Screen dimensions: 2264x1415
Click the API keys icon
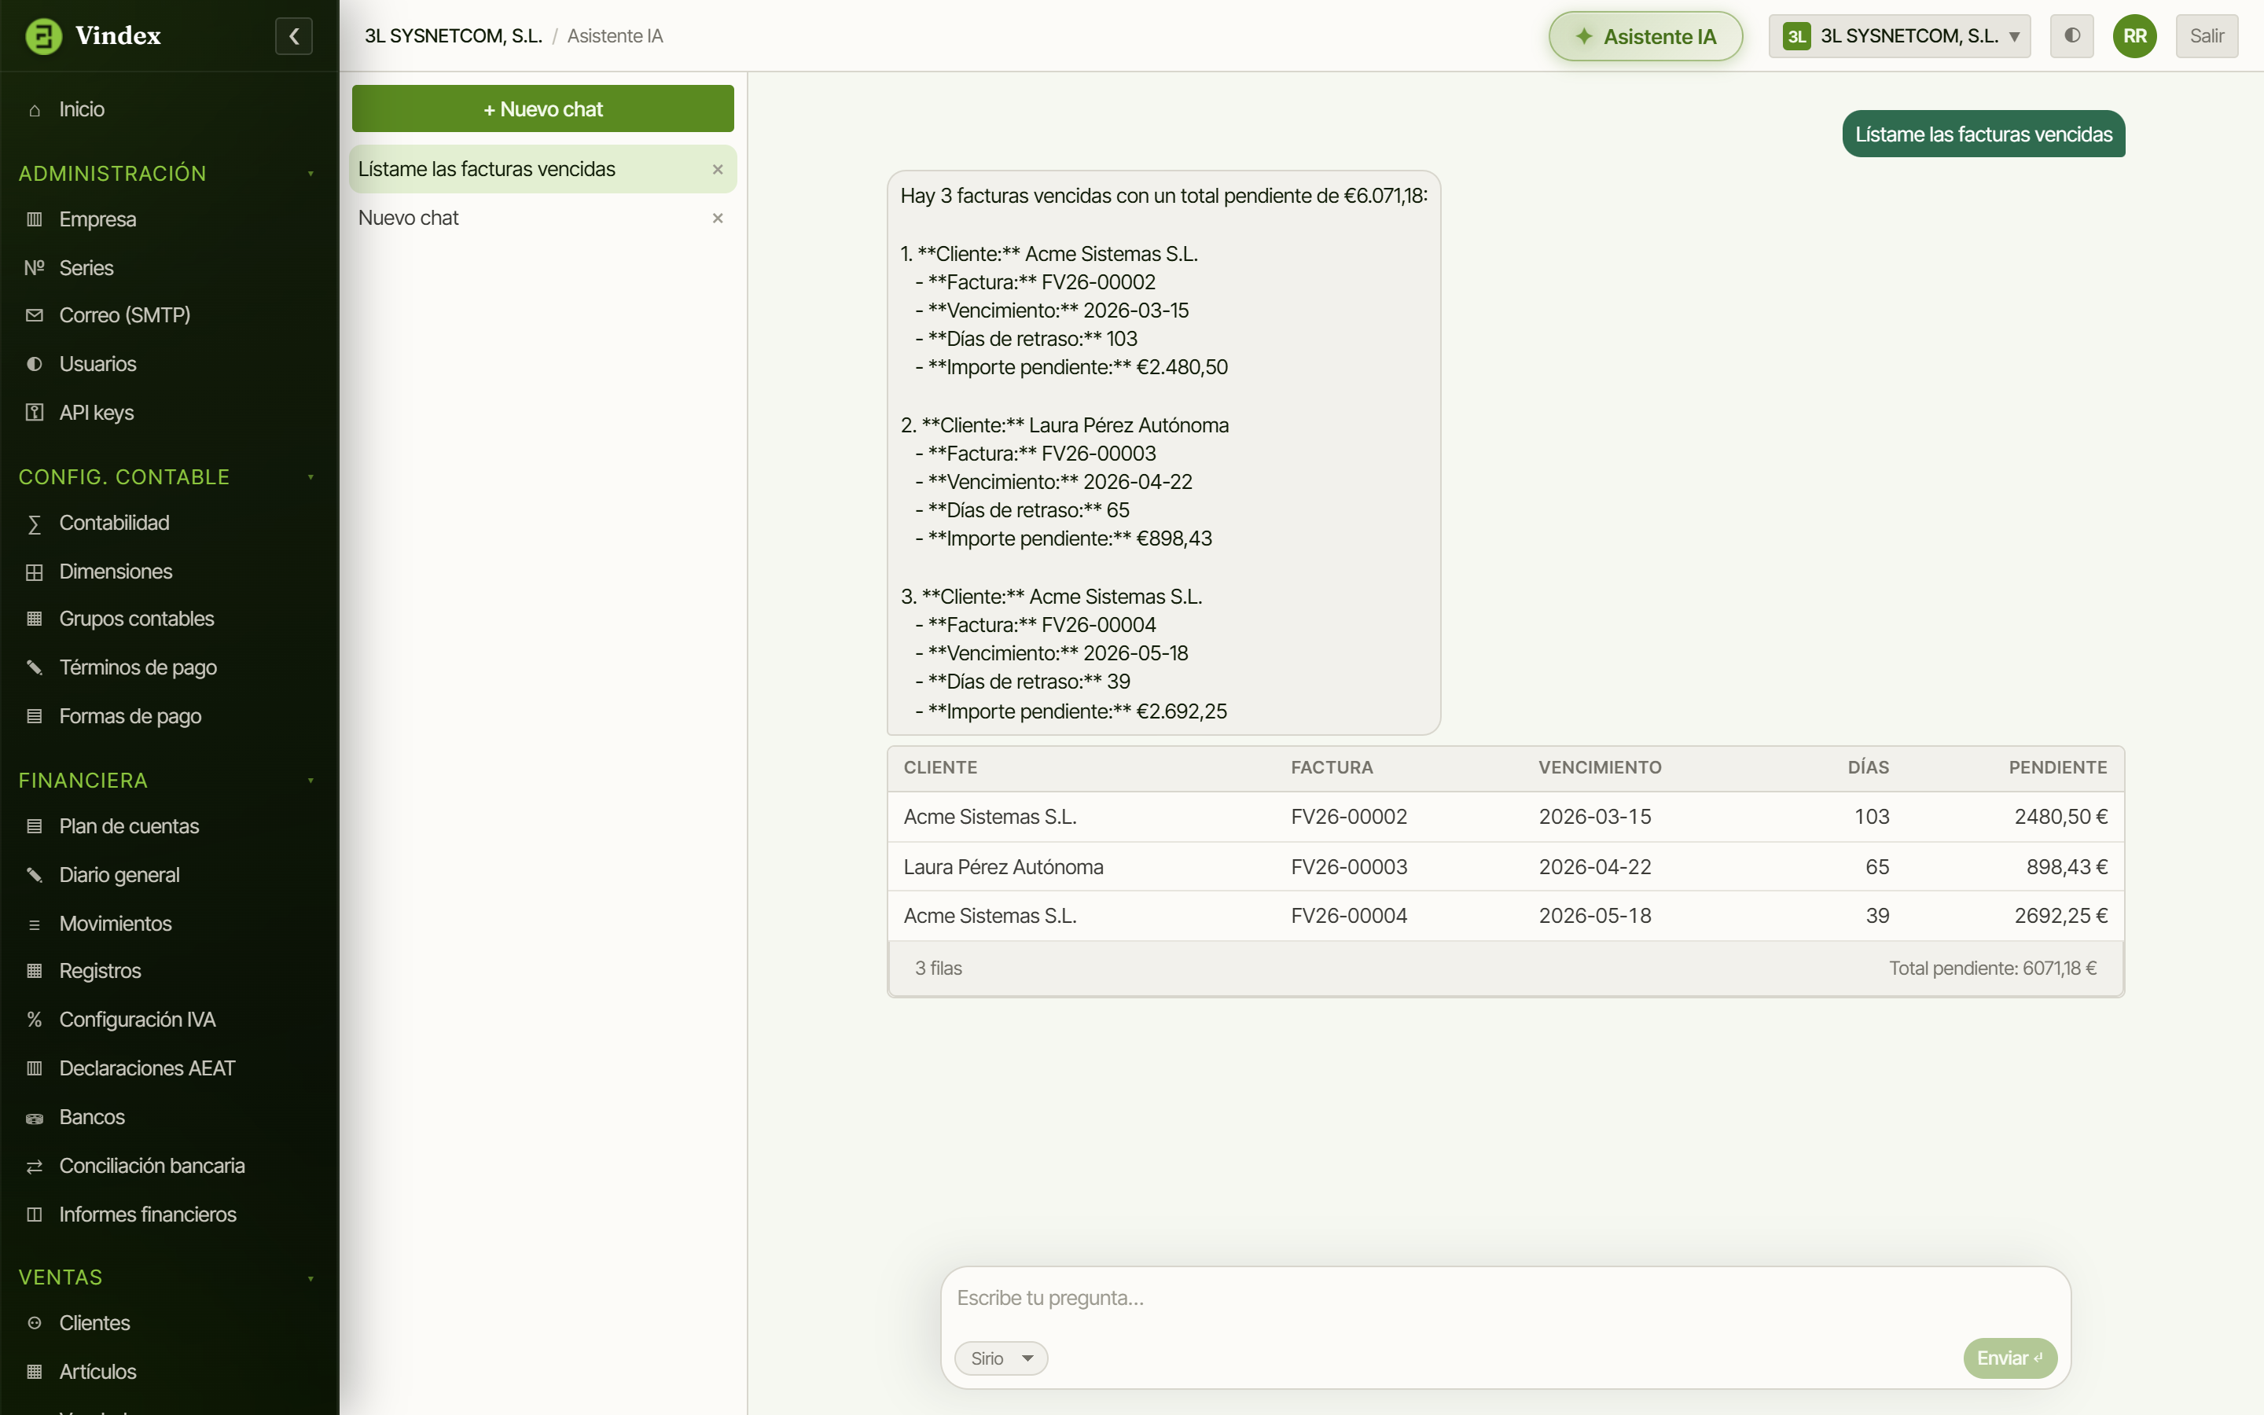pyautogui.click(x=35, y=413)
